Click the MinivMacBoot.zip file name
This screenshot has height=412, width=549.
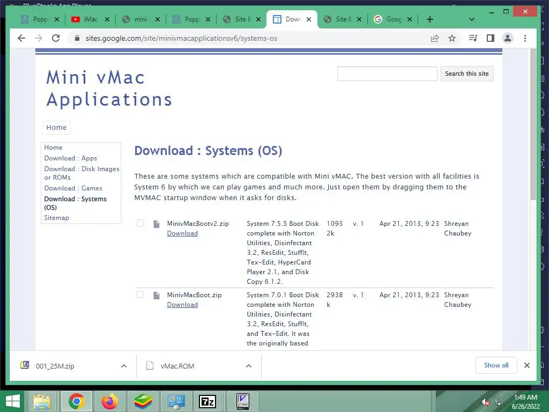click(194, 295)
